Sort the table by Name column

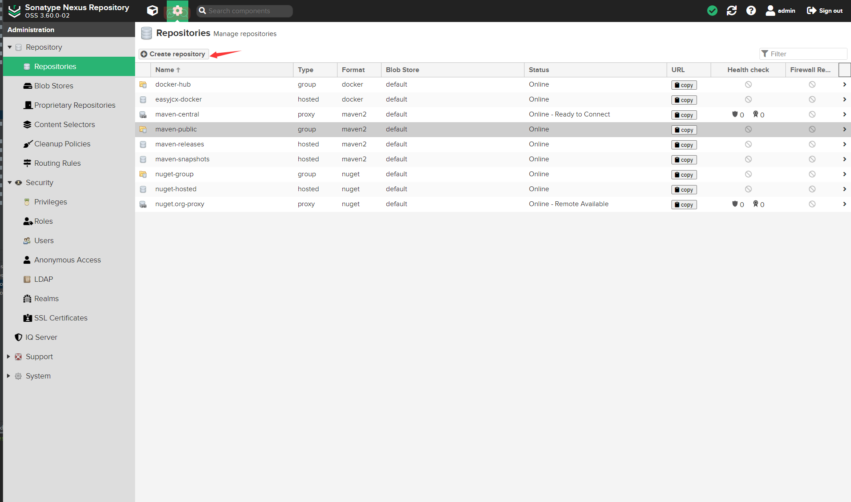(x=222, y=70)
